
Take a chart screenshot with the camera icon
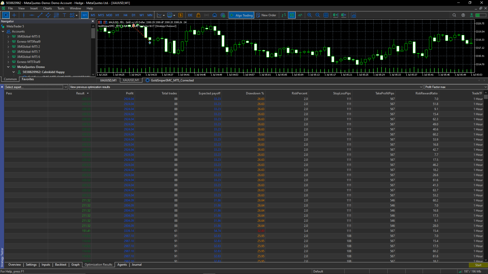[x=354, y=15]
